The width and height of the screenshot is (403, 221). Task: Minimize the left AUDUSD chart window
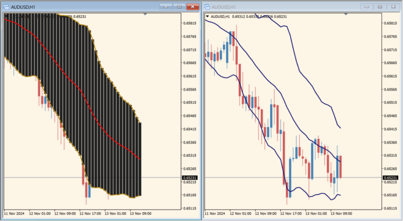tap(166, 7)
